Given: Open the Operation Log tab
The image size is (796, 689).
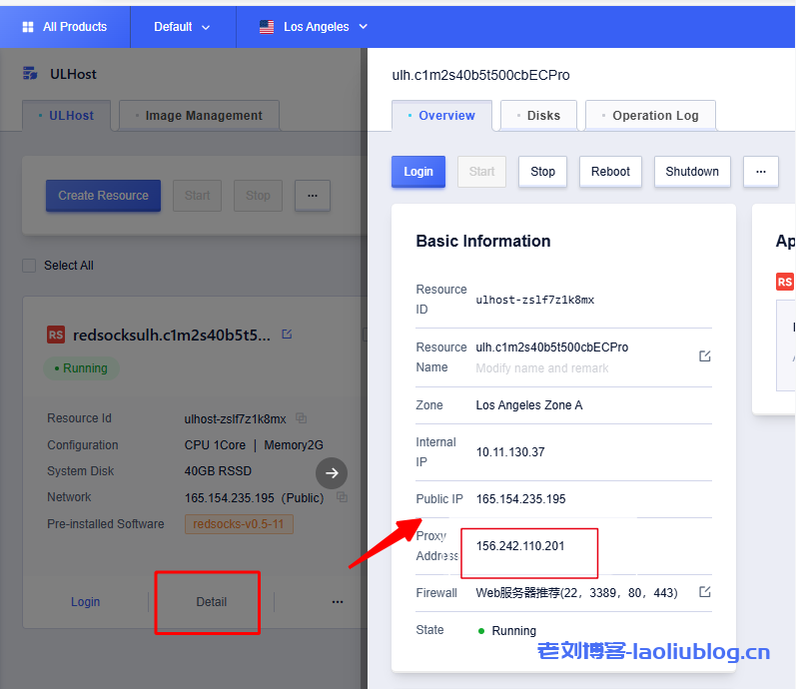Looking at the screenshot, I should pos(650,116).
